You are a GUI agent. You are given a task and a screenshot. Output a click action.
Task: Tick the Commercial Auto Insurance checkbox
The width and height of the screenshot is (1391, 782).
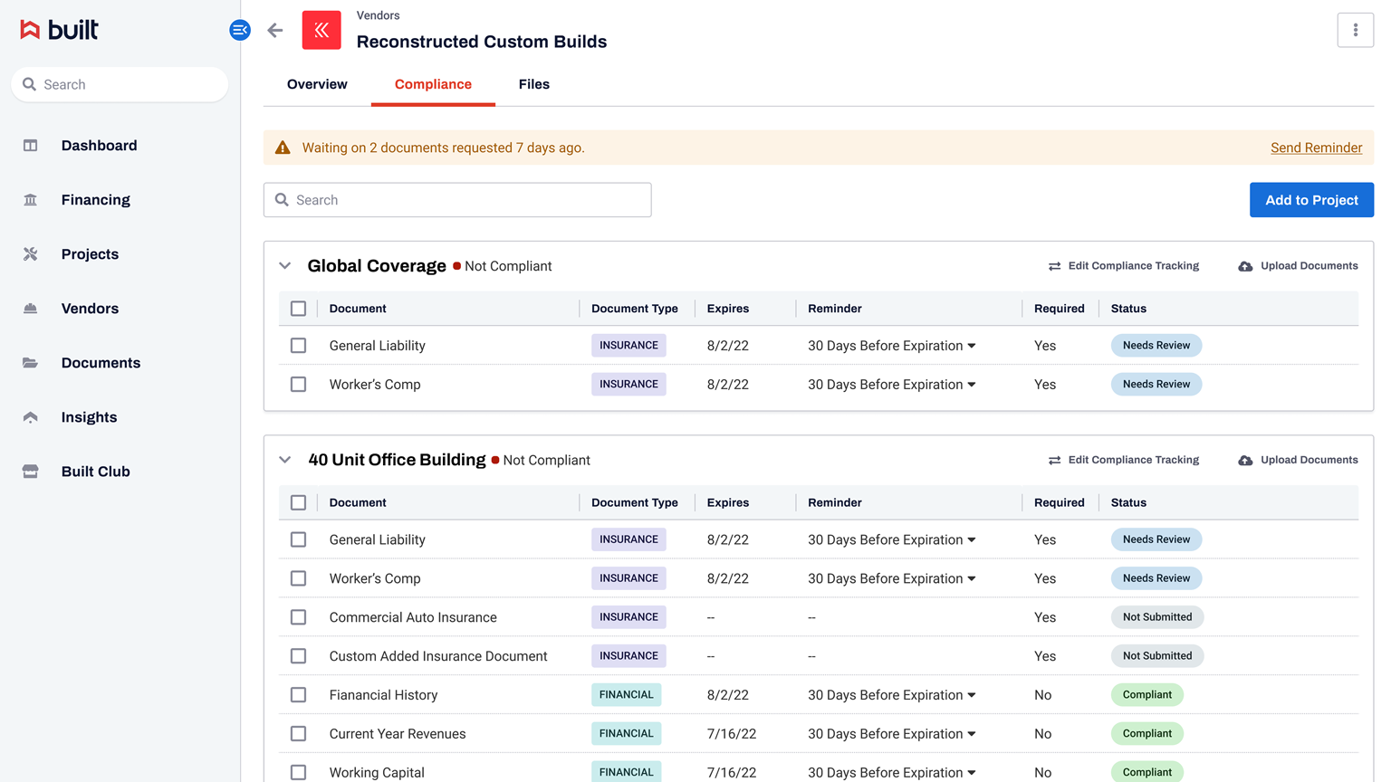[298, 617]
